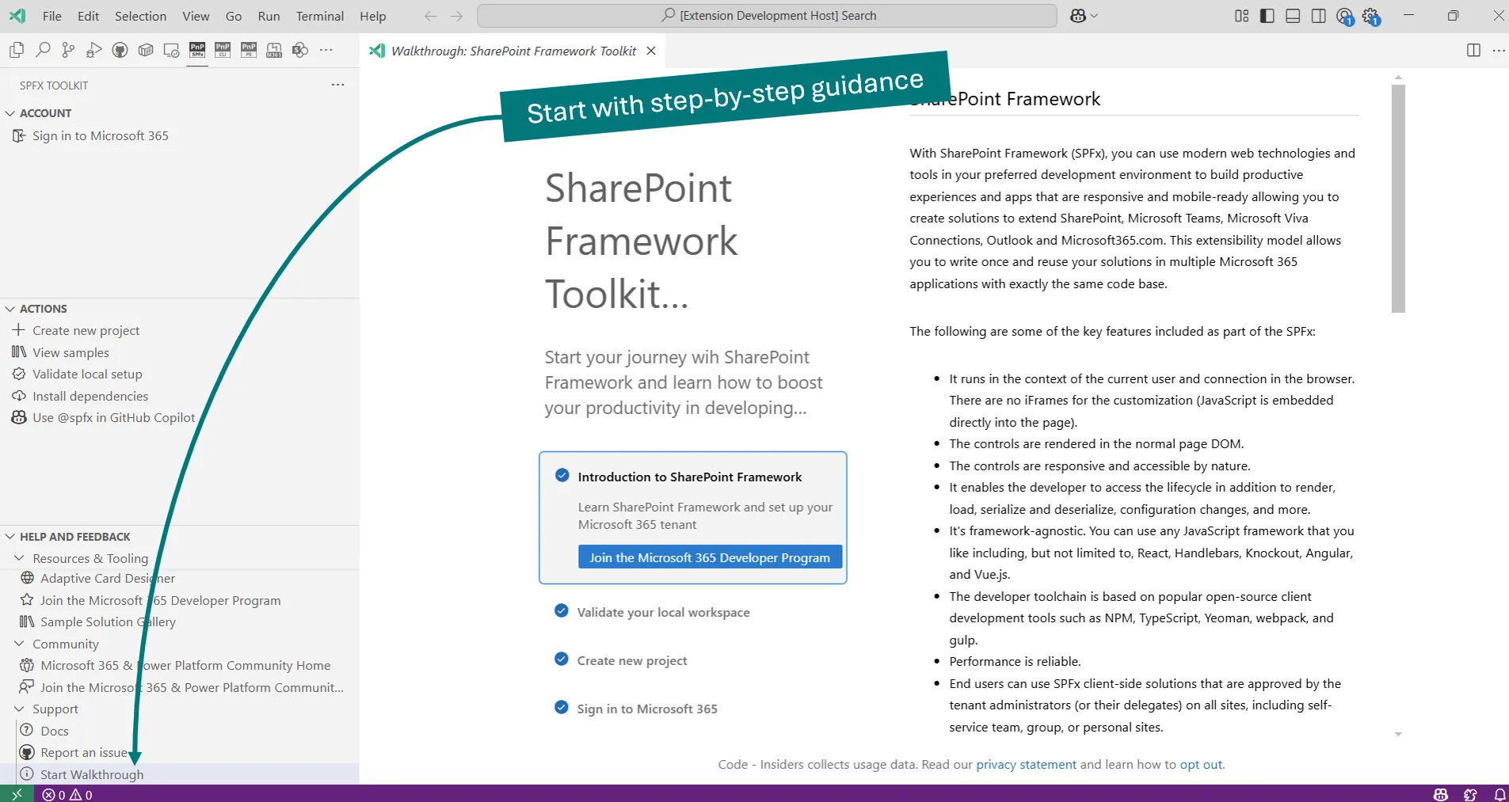This screenshot has width=1509, height=802.
Task: Open the Terminal menu
Action: [x=319, y=16]
